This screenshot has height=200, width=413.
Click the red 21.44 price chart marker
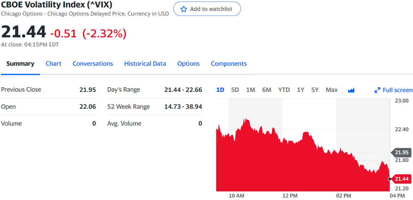(x=401, y=179)
